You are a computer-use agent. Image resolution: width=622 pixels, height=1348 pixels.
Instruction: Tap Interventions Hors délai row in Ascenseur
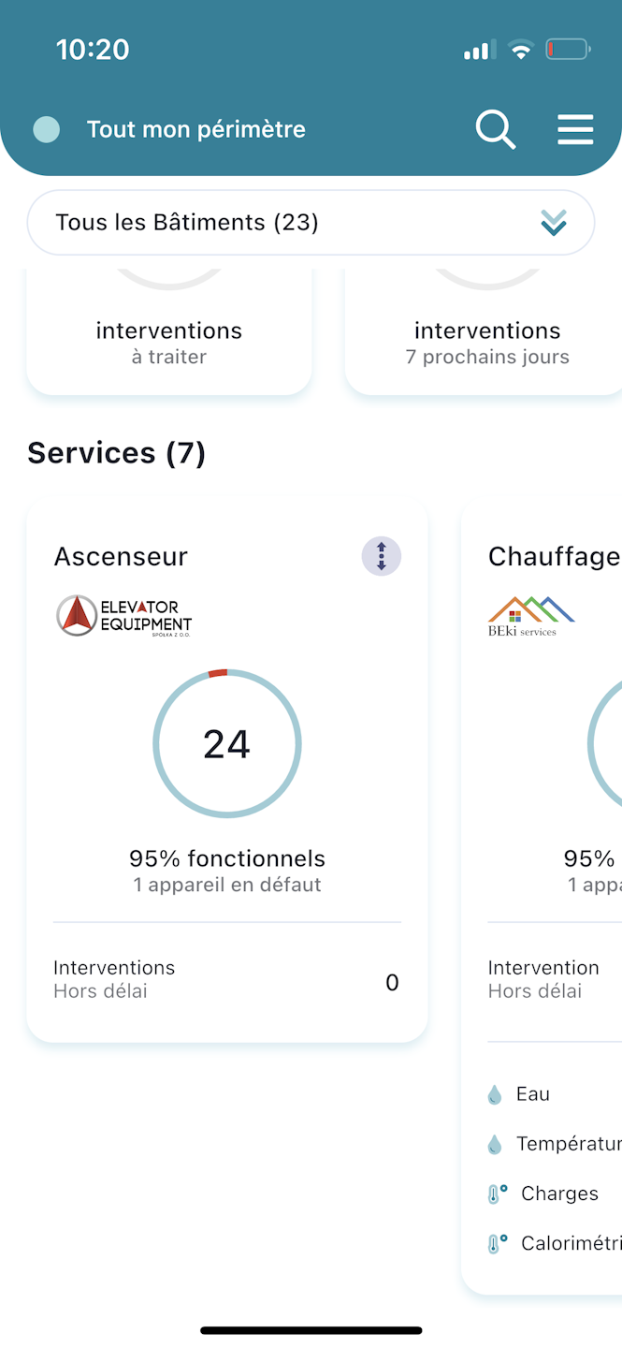pos(226,979)
